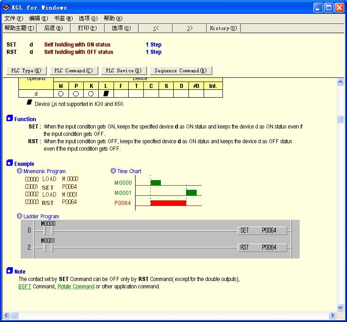Click the PLC Type(K) button

[26, 71]
